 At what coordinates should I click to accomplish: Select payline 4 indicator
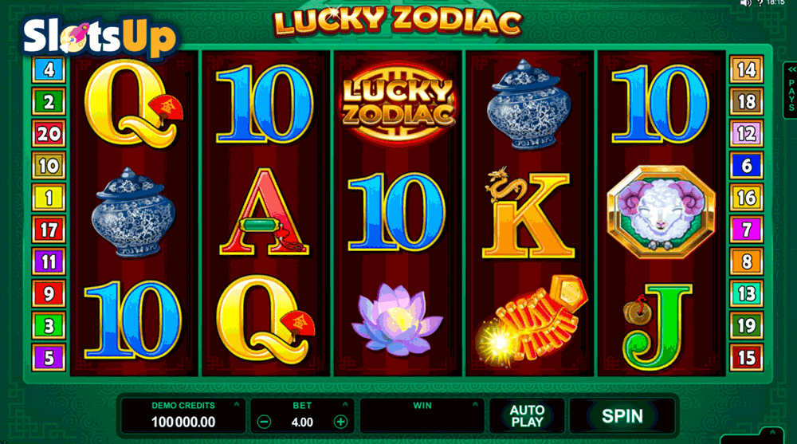click(49, 69)
